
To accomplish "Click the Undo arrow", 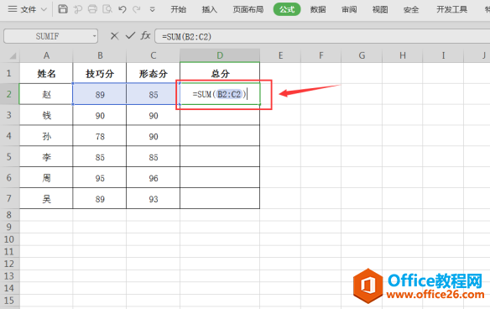I will tap(122, 9).
